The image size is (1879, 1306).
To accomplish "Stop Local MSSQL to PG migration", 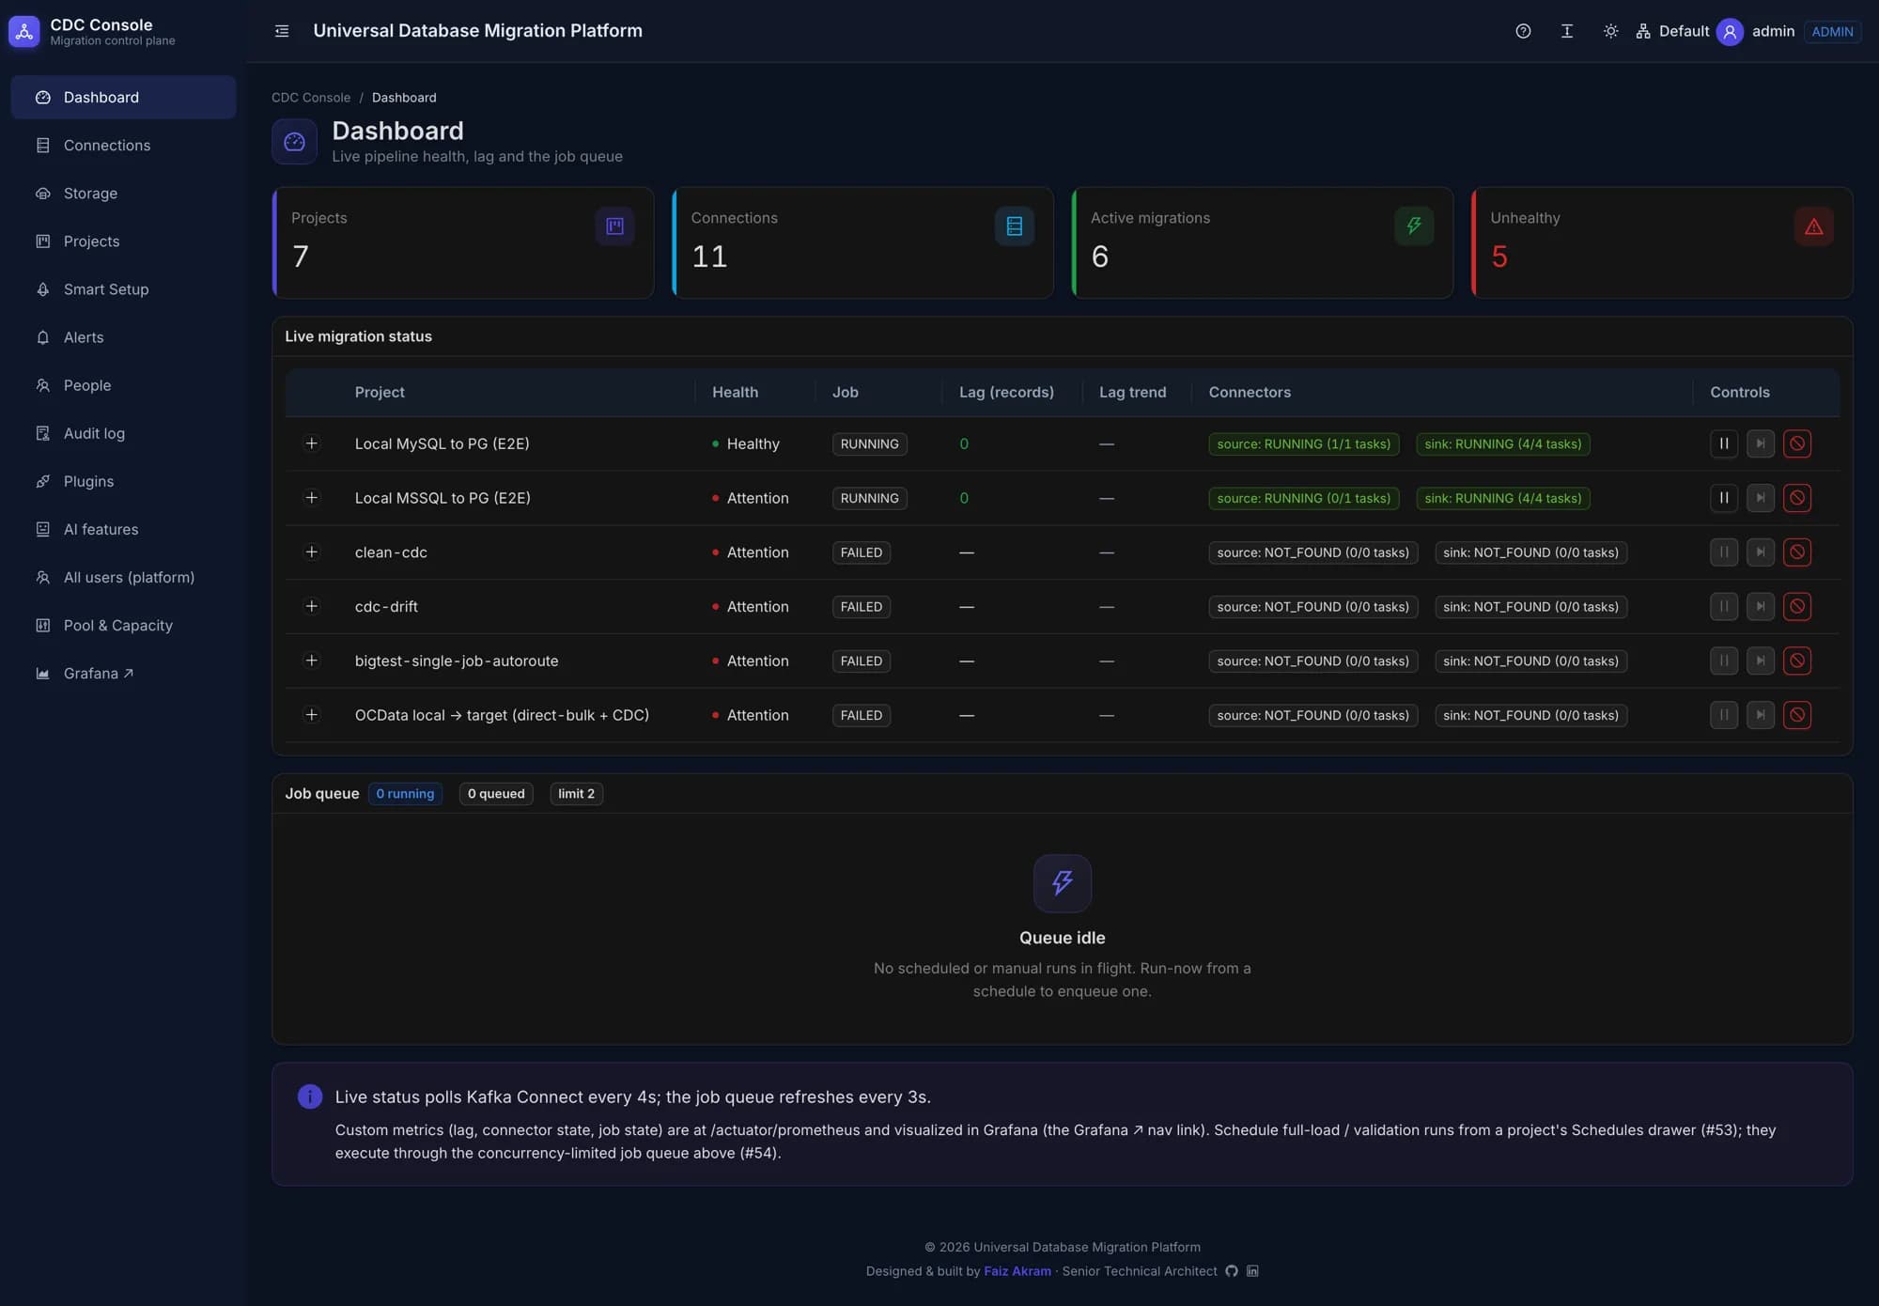I will [1797, 498].
